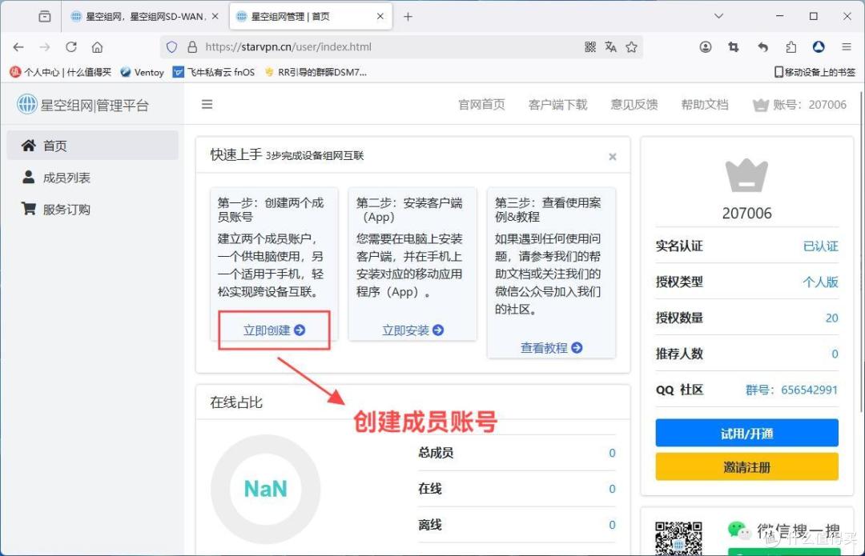Click the 授权数量 value 20
This screenshot has height=556, width=865.
832,318
